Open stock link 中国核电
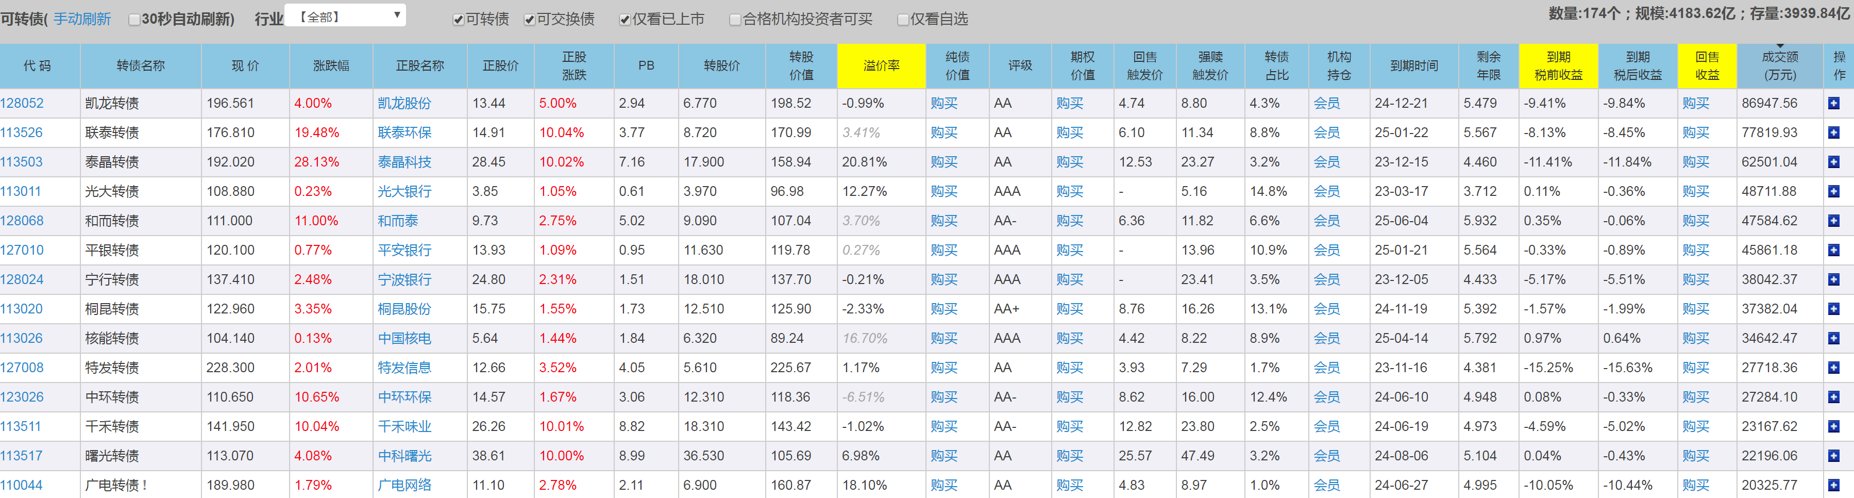 (404, 339)
